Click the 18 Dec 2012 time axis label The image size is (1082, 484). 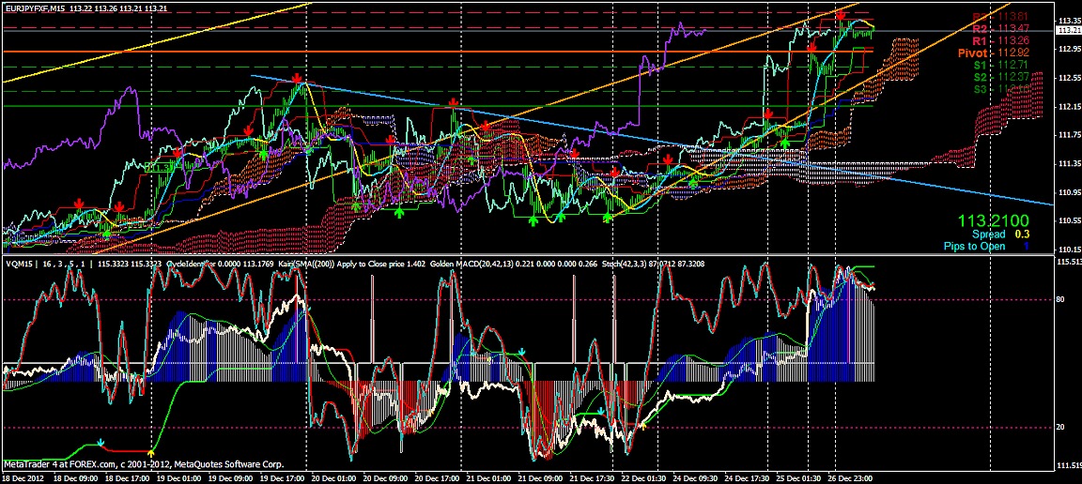point(24,477)
